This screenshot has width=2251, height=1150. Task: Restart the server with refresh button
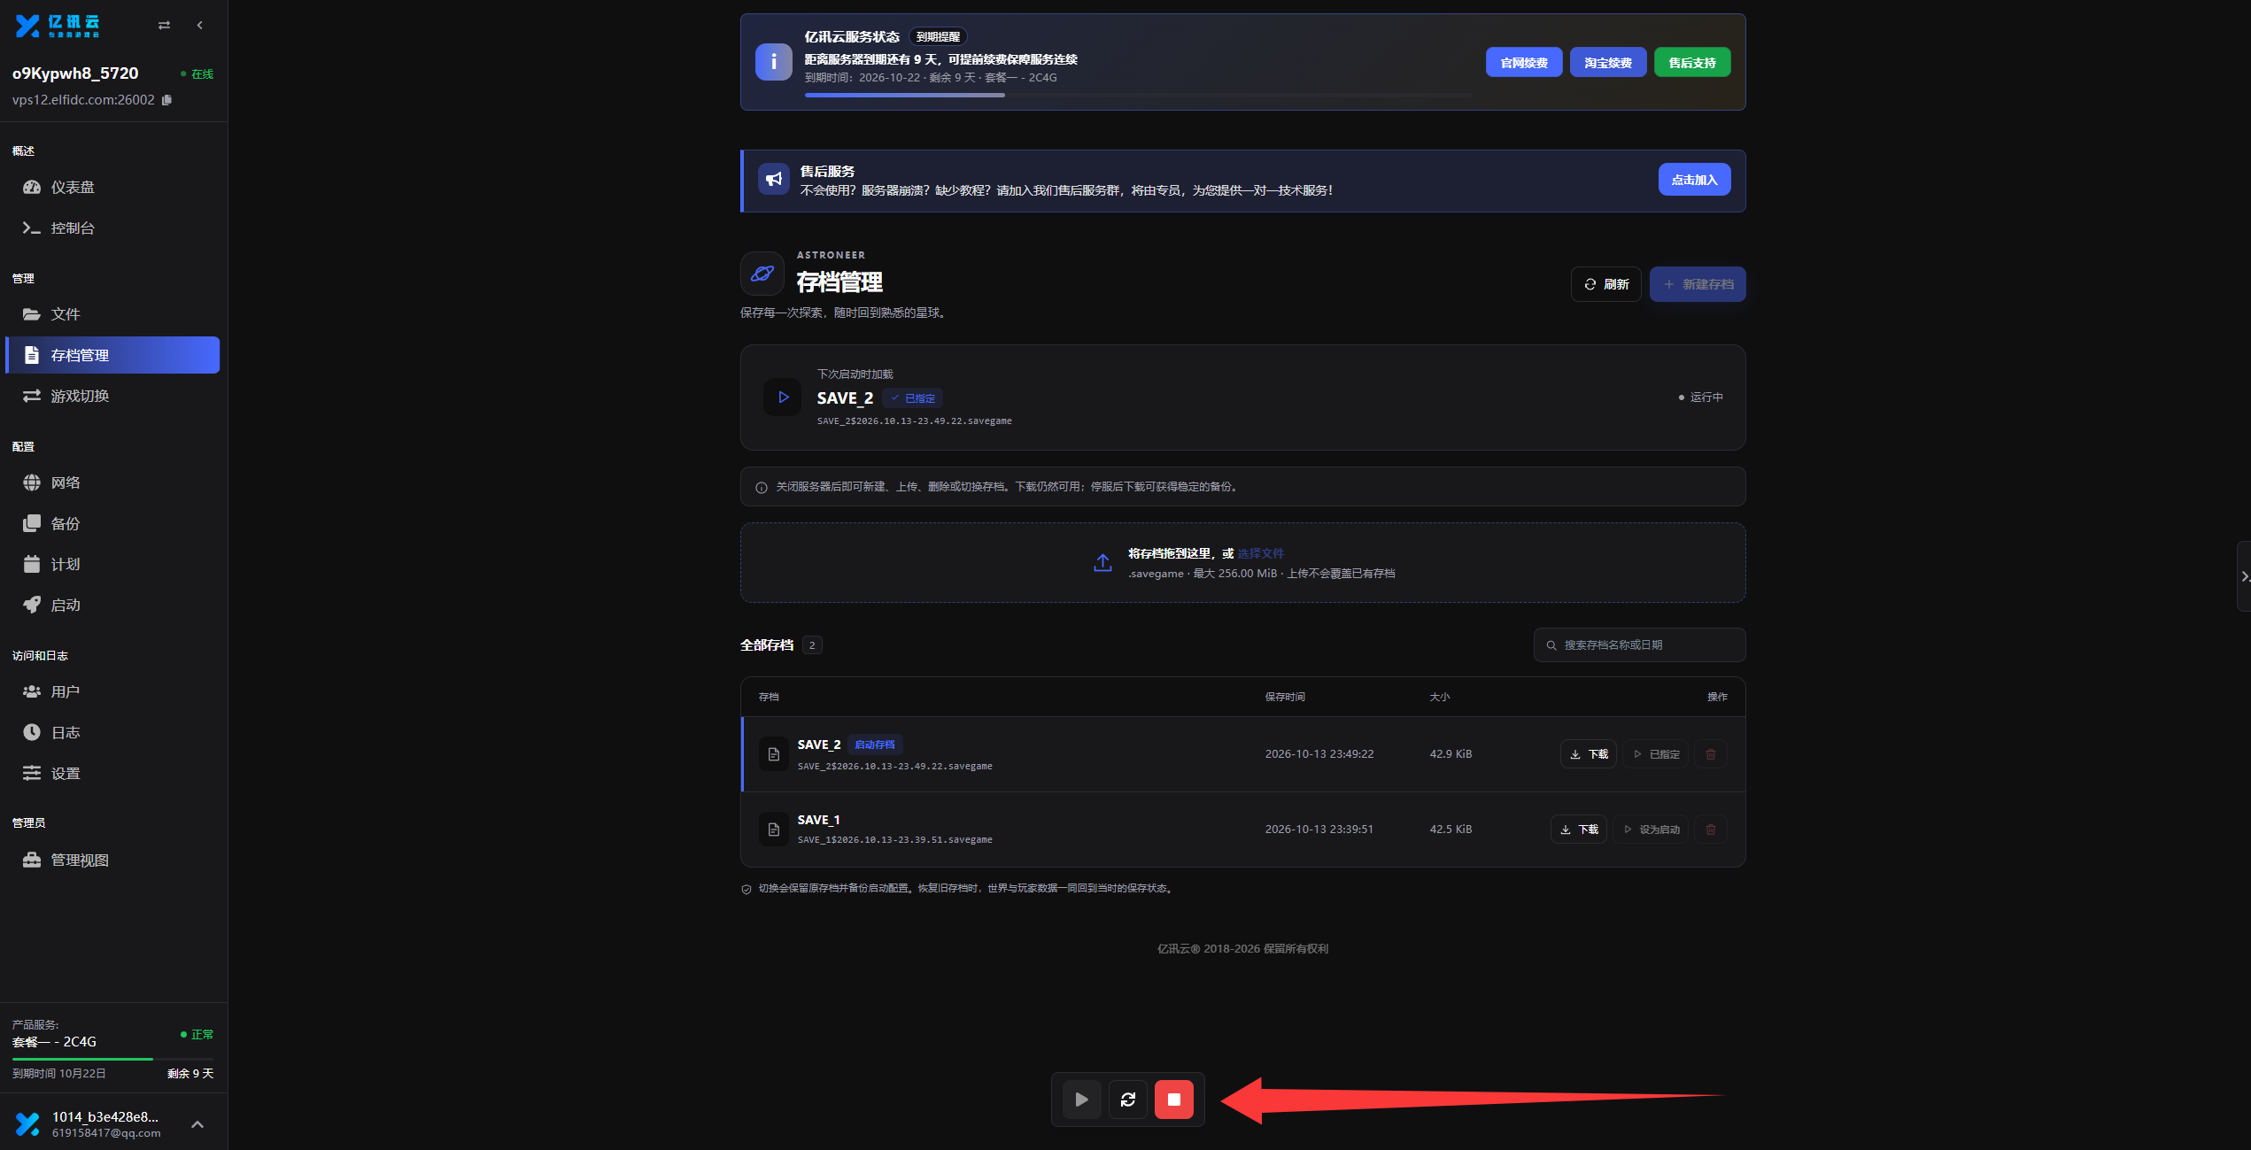tap(1128, 1100)
